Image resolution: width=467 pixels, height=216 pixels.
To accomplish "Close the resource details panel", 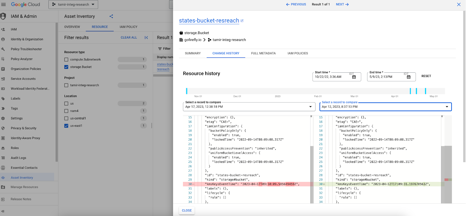I will pos(459,4).
